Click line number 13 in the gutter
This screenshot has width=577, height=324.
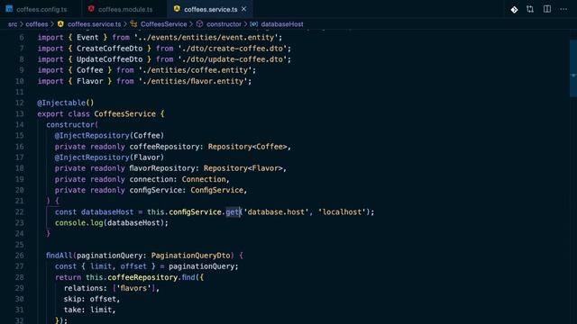(20, 114)
